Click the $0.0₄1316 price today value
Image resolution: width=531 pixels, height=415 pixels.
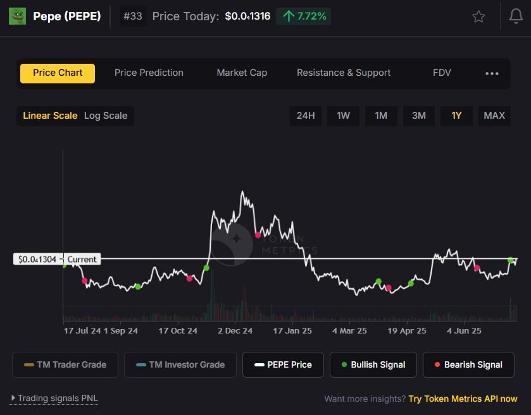pyautogui.click(x=247, y=16)
